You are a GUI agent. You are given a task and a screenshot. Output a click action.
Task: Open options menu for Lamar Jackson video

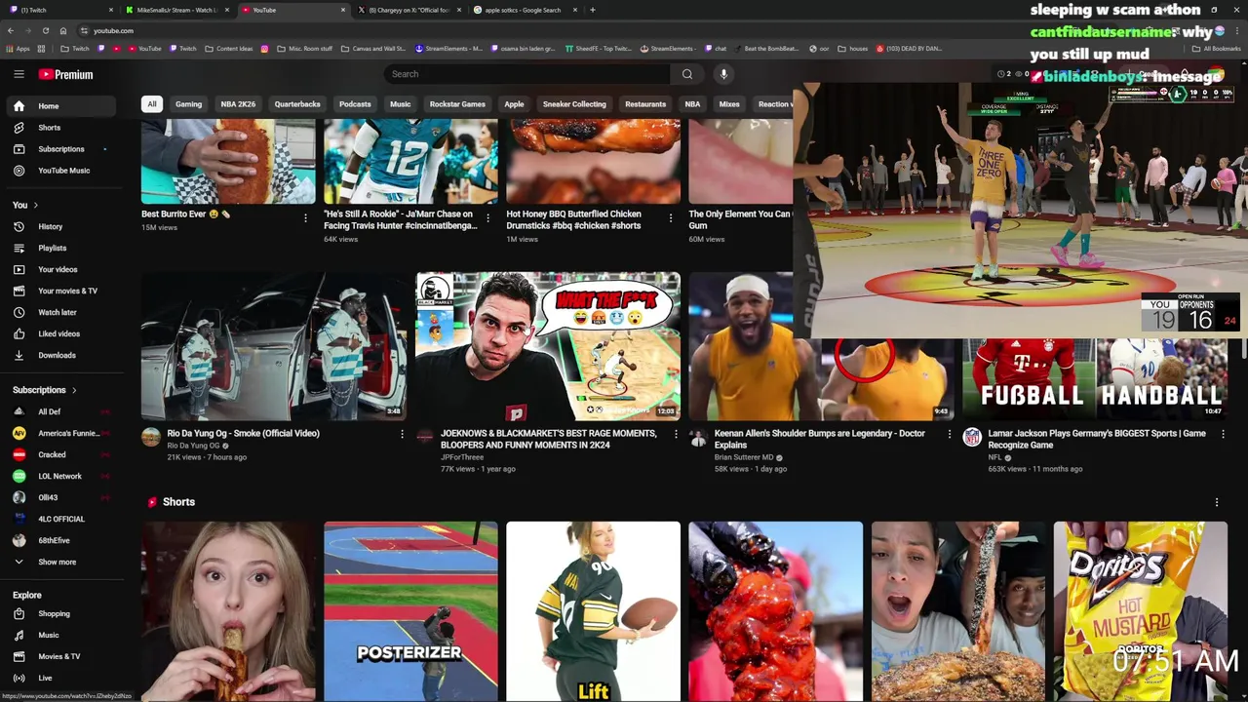coord(1223,434)
